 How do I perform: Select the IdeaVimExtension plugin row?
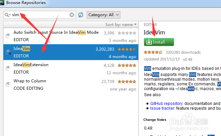click(x=71, y=69)
